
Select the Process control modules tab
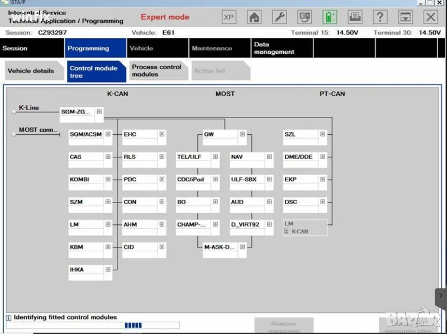156,70
